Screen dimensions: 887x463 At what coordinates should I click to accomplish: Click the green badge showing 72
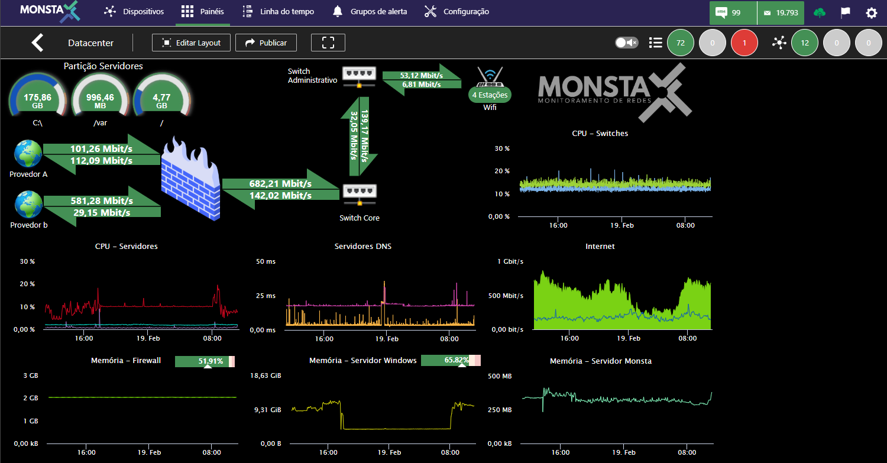pyautogui.click(x=681, y=43)
